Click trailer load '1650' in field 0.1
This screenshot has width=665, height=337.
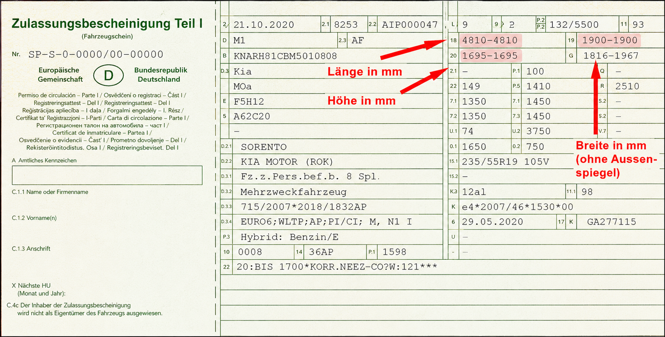tap(474, 147)
